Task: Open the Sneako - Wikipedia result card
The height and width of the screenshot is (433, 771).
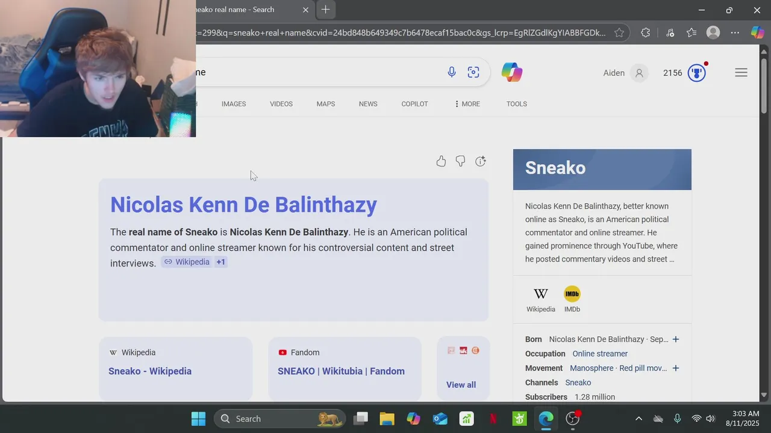Action: [x=175, y=369]
